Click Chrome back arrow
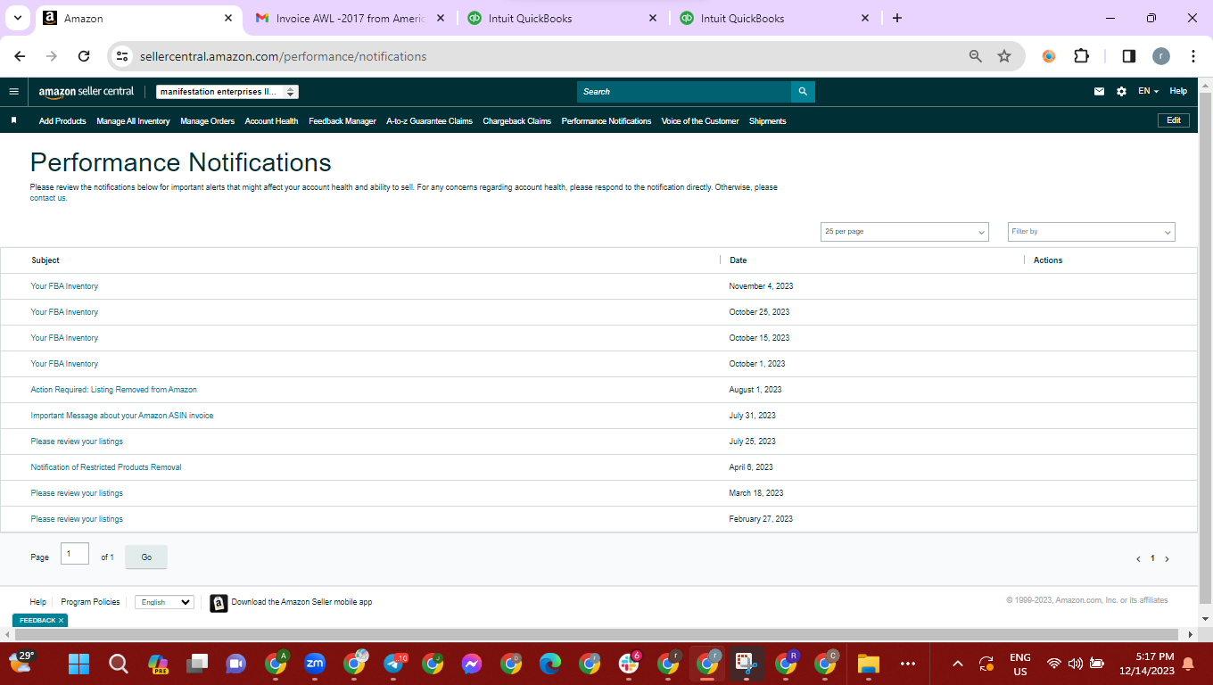Viewport: 1213px width, 685px height. [x=21, y=56]
